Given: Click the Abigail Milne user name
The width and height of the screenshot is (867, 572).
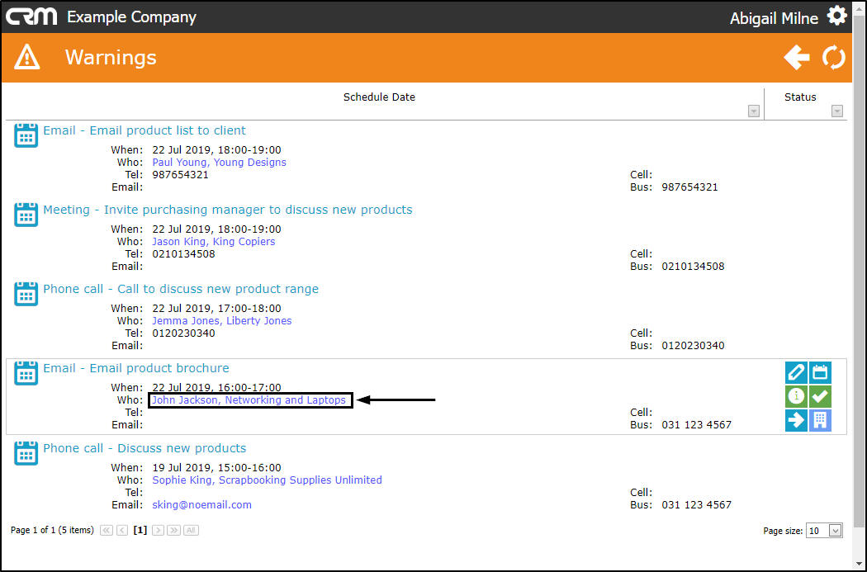Looking at the screenshot, I should 774,18.
